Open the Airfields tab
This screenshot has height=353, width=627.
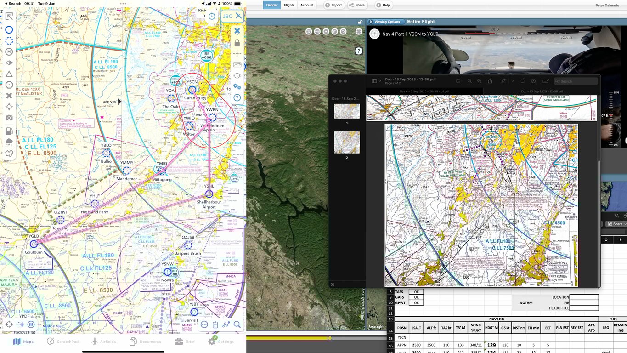coord(103,342)
